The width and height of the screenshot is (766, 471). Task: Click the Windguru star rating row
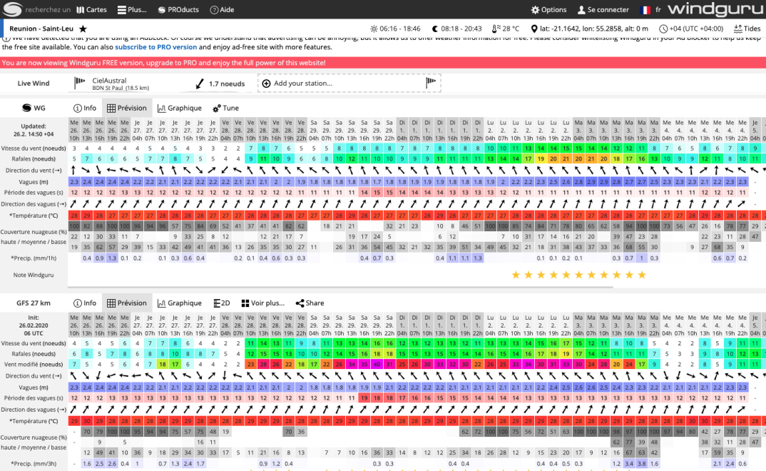pyautogui.click(x=578, y=275)
